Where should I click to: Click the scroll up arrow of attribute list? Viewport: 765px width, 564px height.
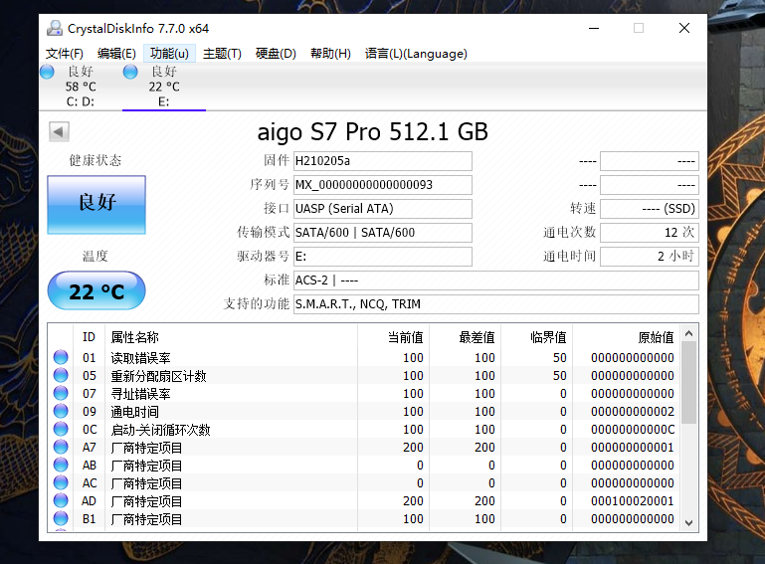click(688, 333)
